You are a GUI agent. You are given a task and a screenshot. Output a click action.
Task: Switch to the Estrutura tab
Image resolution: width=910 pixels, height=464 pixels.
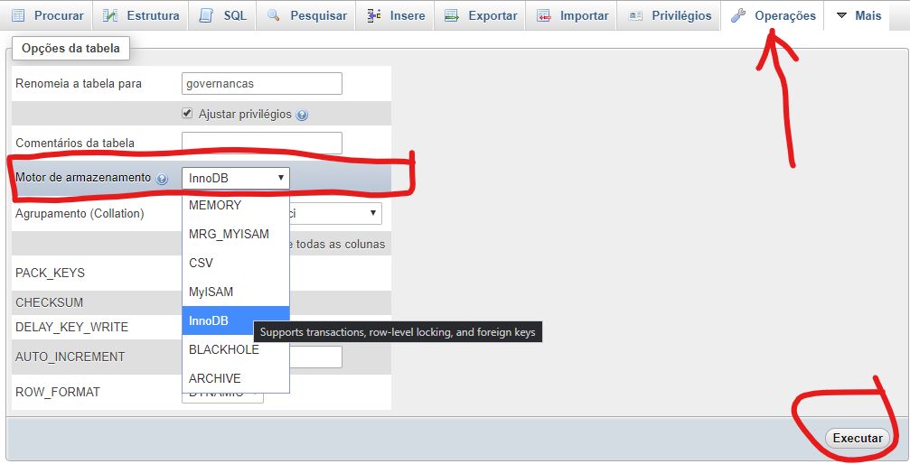(142, 15)
